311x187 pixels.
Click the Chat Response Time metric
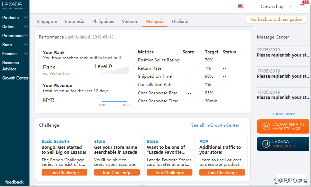(x=158, y=101)
